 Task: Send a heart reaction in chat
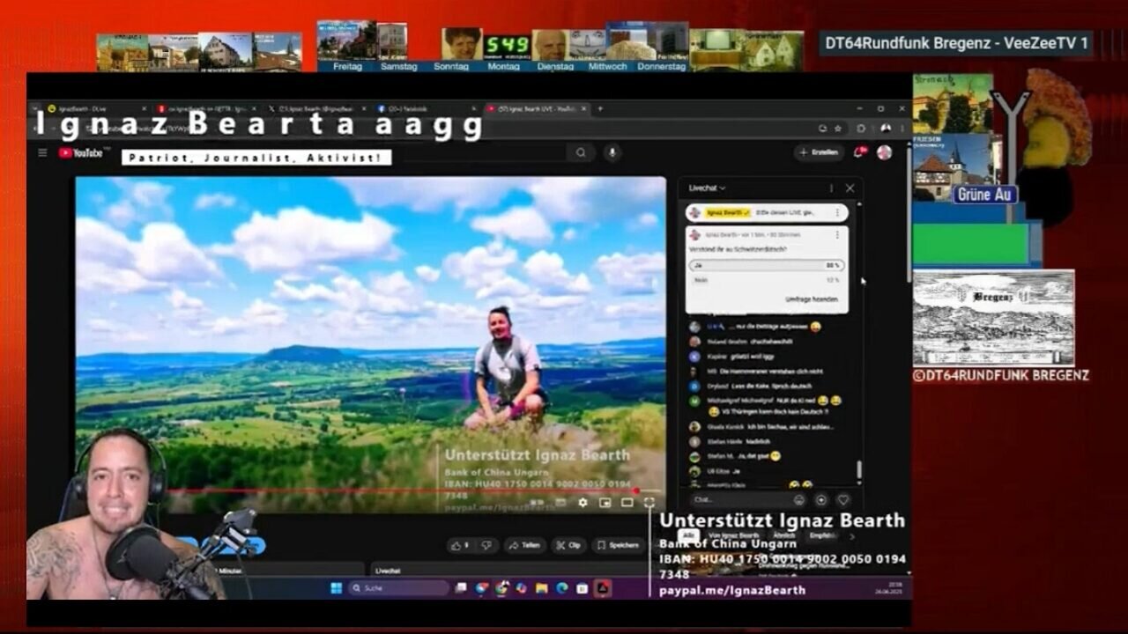point(843,500)
